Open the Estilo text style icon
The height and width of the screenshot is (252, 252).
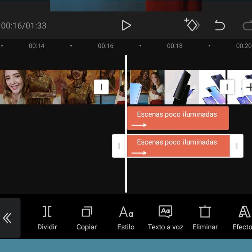pos(126,212)
